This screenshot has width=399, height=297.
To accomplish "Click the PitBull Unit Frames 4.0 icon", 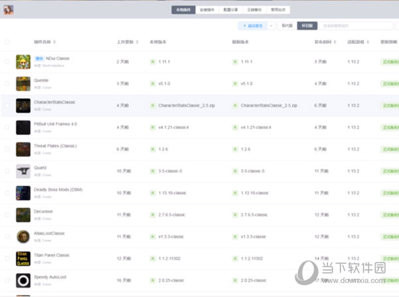I will coord(23,128).
